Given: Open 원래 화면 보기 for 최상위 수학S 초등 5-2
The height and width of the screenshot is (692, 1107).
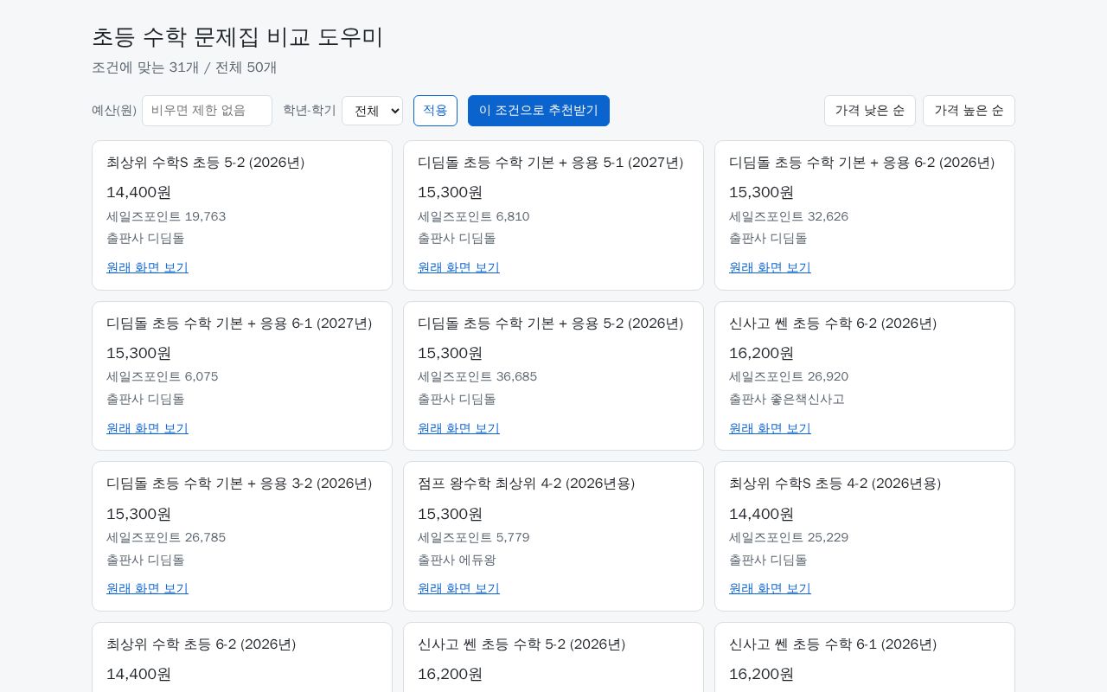Looking at the screenshot, I should [147, 267].
